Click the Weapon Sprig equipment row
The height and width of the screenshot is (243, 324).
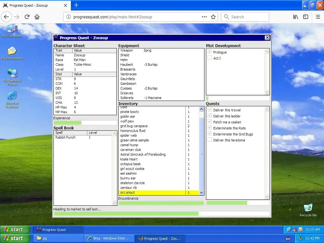(161, 50)
